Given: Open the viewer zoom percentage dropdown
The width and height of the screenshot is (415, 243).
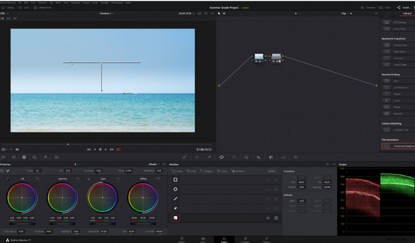Looking at the screenshot, I should click(5, 14).
